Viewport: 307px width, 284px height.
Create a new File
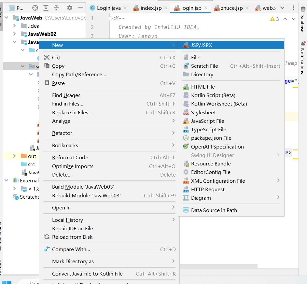pos(231,57)
